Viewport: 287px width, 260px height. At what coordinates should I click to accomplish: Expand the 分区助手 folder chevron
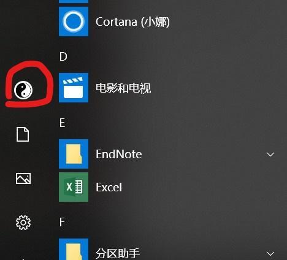pos(270,254)
